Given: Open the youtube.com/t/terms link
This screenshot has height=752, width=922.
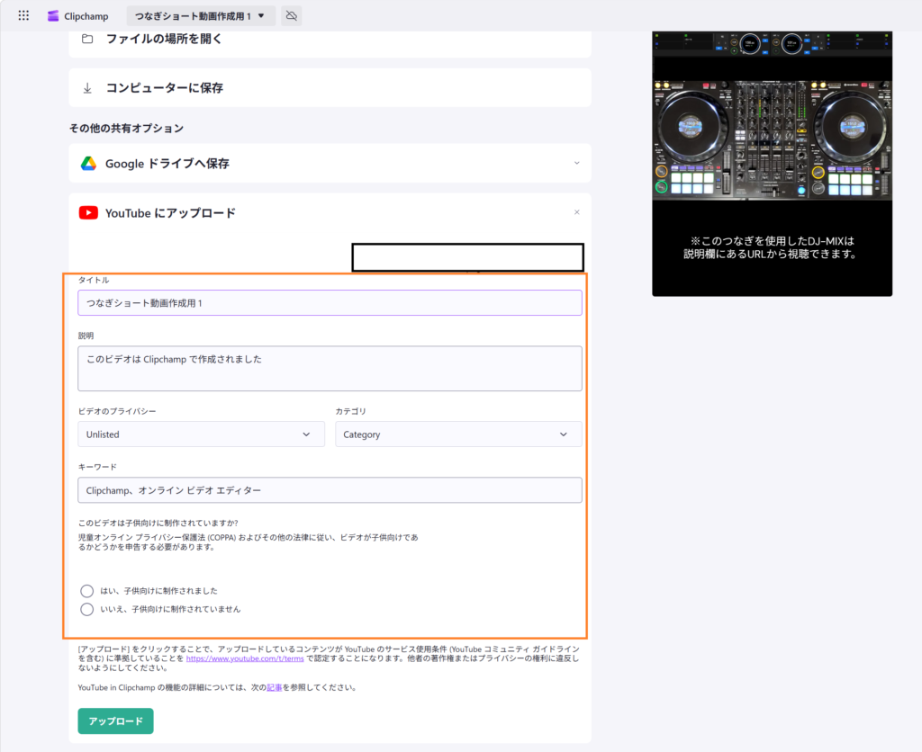Looking at the screenshot, I should click(244, 658).
